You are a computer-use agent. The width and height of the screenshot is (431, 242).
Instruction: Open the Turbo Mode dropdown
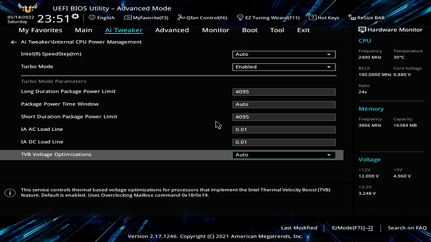point(284,67)
